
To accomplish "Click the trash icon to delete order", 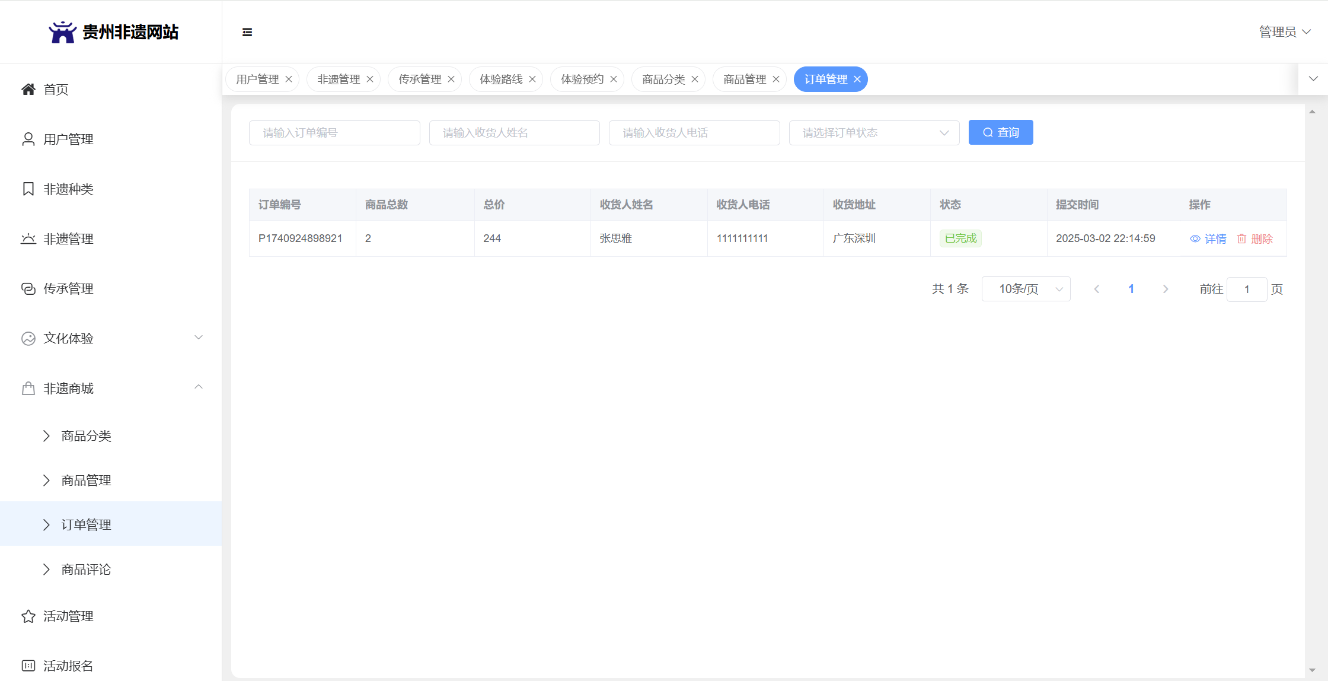I will click(x=1241, y=238).
